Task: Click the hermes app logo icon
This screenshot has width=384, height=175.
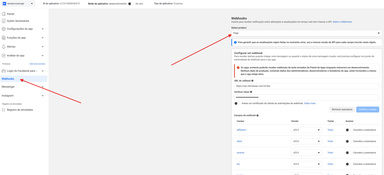Action: [x=4, y=4]
